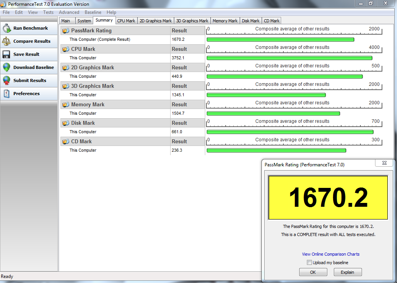Viewport: 397px width, 283px height.
Task: Click the Memory Mark section icon
Action: coord(65,104)
